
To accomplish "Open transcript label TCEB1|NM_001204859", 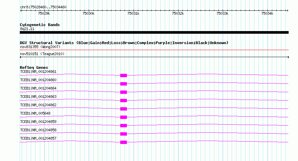I will (38, 122).
